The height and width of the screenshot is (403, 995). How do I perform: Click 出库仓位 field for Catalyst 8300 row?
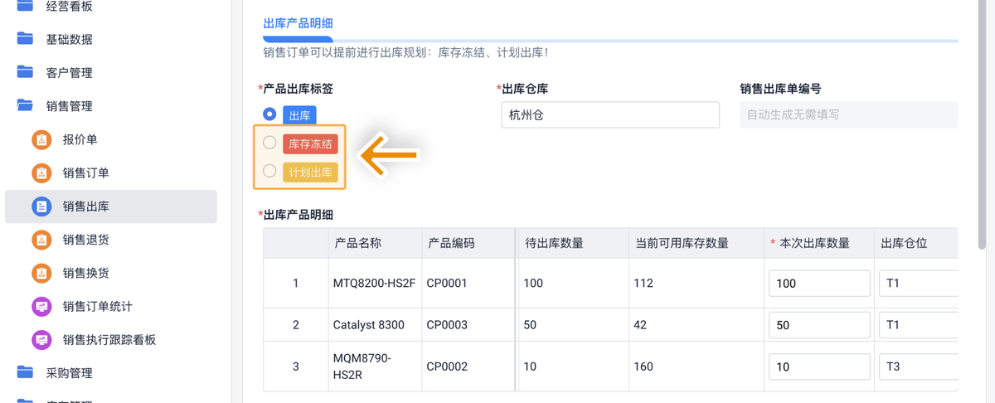(x=919, y=325)
